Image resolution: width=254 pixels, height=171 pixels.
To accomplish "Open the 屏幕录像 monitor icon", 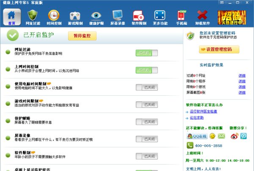I will pyautogui.click(x=118, y=17).
